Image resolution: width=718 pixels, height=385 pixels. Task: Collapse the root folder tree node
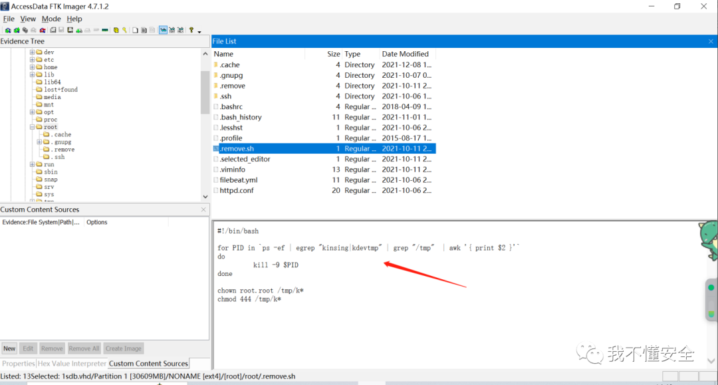[32, 127]
